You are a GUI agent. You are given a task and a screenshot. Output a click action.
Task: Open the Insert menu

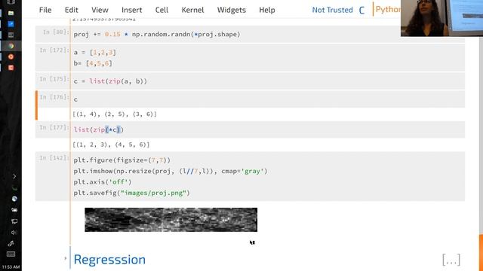tap(132, 10)
